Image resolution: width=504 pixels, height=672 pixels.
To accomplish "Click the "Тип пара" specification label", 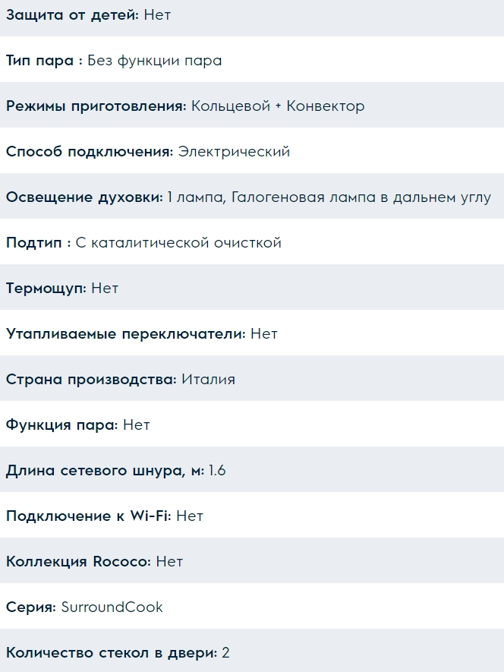I will (x=44, y=61).
